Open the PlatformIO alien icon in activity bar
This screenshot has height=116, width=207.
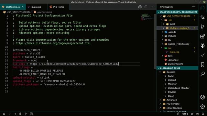(x=202, y=46)
